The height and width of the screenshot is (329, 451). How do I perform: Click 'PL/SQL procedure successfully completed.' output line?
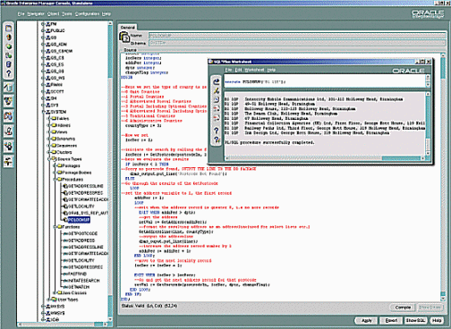click(x=269, y=142)
